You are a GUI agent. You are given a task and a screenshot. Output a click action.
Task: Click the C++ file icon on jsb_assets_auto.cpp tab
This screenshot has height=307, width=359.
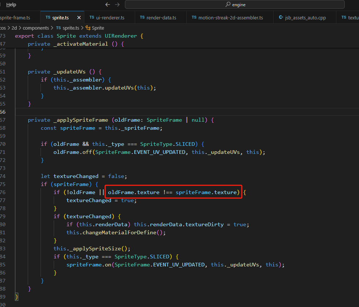[281, 18]
